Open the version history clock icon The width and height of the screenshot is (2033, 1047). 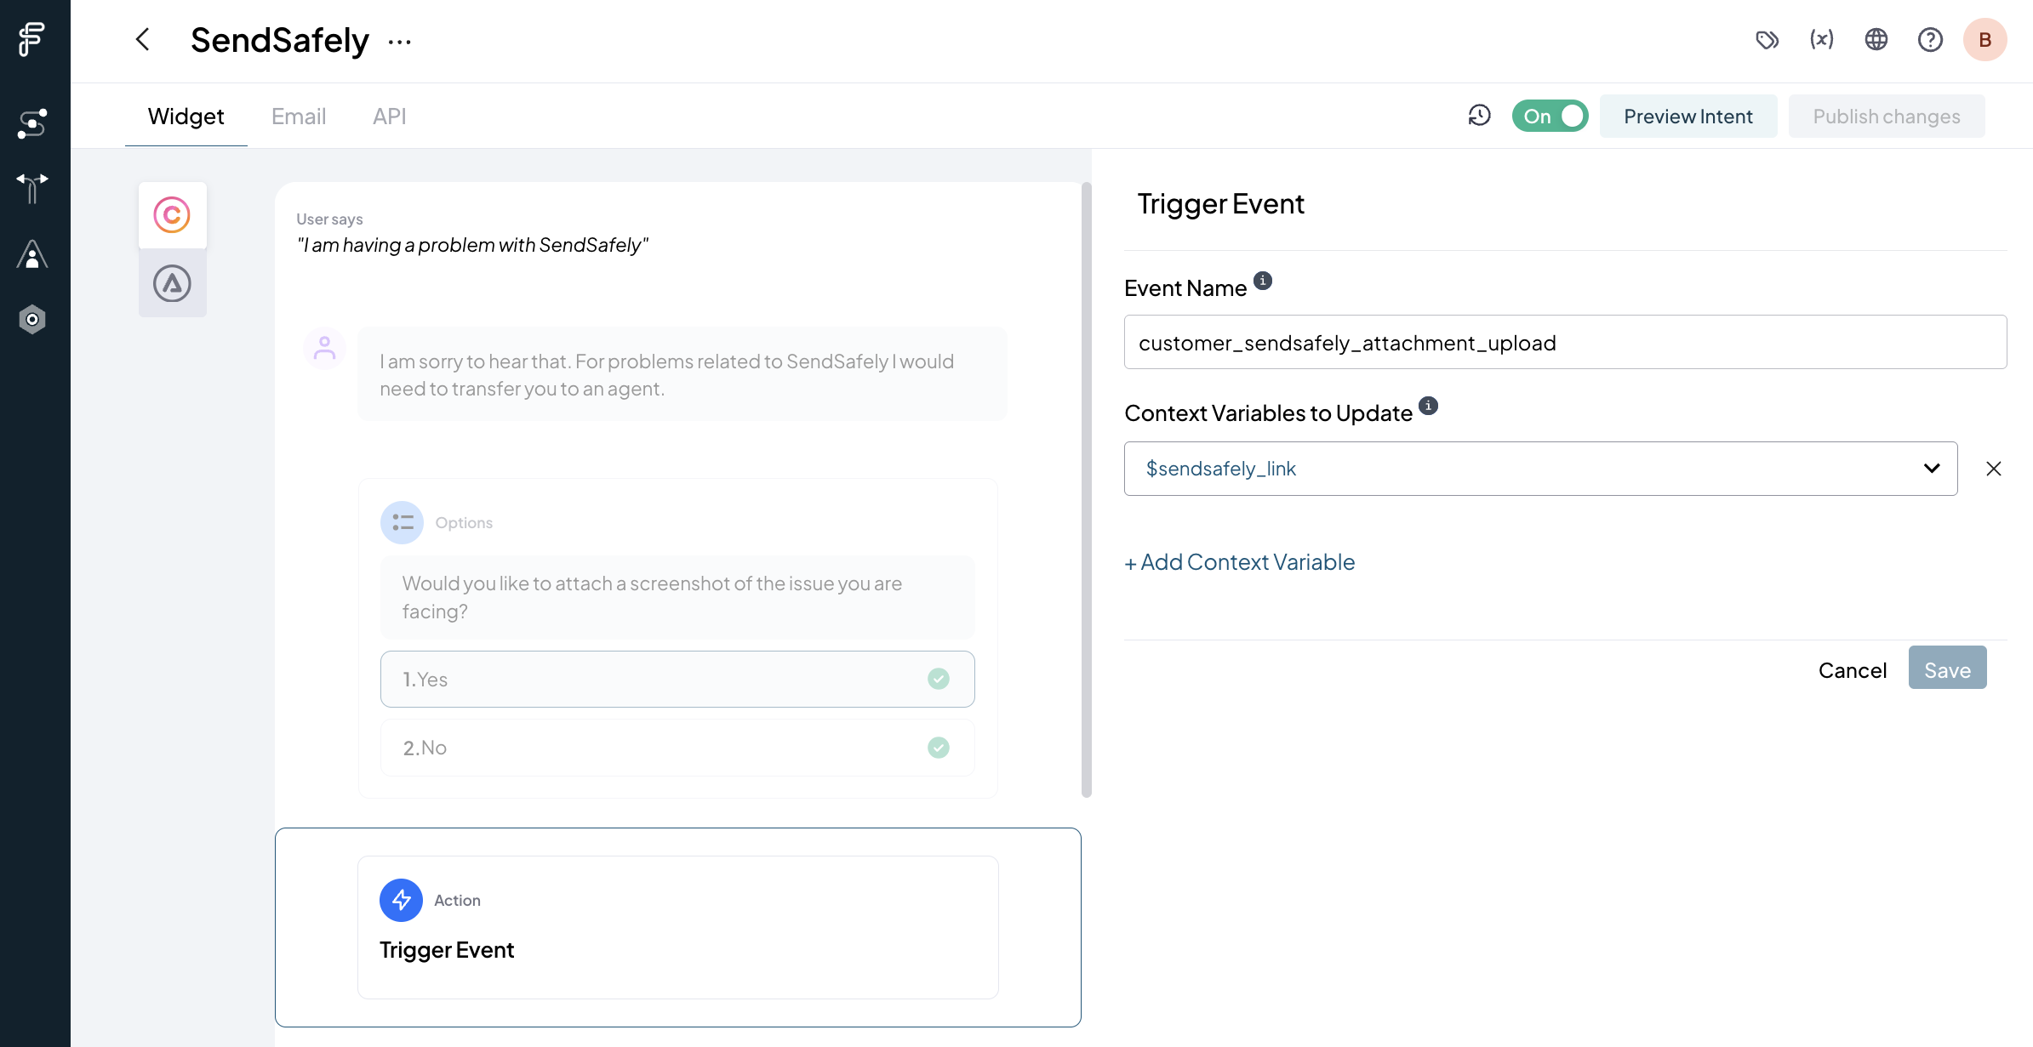point(1479,116)
